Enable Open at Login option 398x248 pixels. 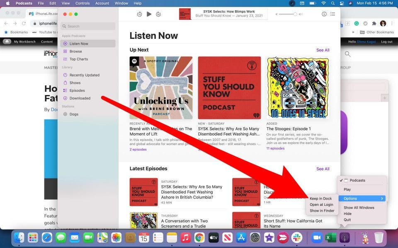click(x=321, y=205)
